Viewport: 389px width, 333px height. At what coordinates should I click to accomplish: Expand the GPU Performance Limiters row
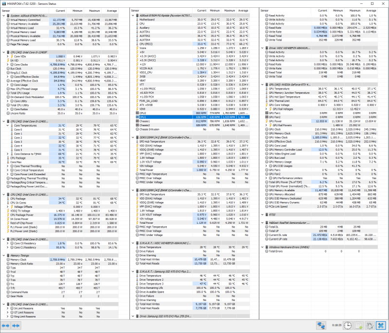[x=266, y=178]
